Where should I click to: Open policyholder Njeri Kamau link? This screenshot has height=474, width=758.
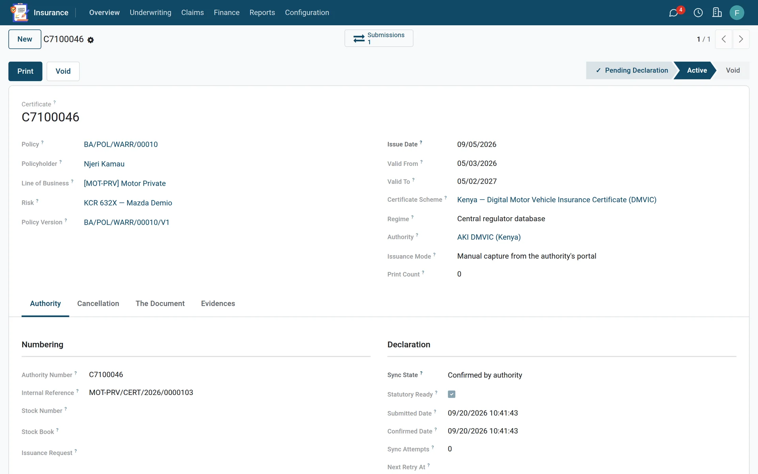point(104,164)
